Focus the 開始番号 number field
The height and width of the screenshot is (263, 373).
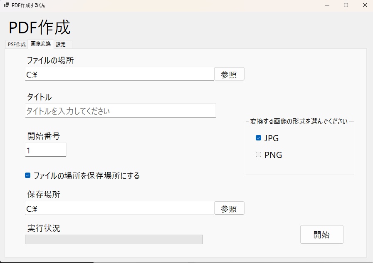tap(45, 150)
